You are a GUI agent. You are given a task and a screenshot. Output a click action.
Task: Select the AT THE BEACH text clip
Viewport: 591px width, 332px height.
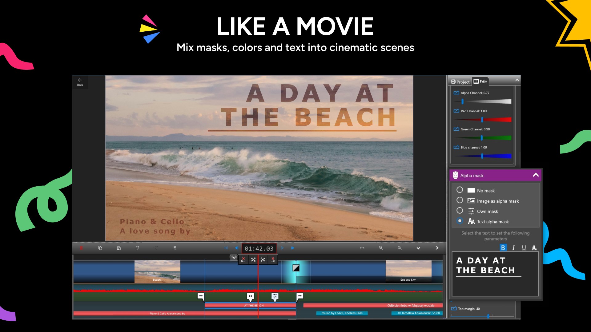(x=250, y=306)
